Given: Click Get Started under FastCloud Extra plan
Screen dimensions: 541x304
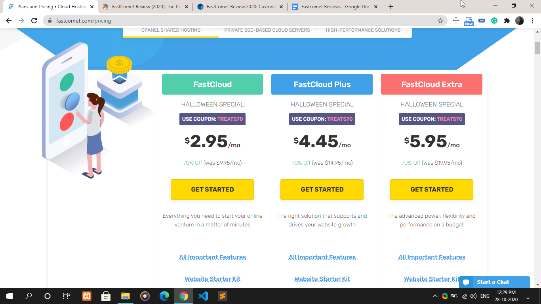Looking at the screenshot, I should 432,190.
